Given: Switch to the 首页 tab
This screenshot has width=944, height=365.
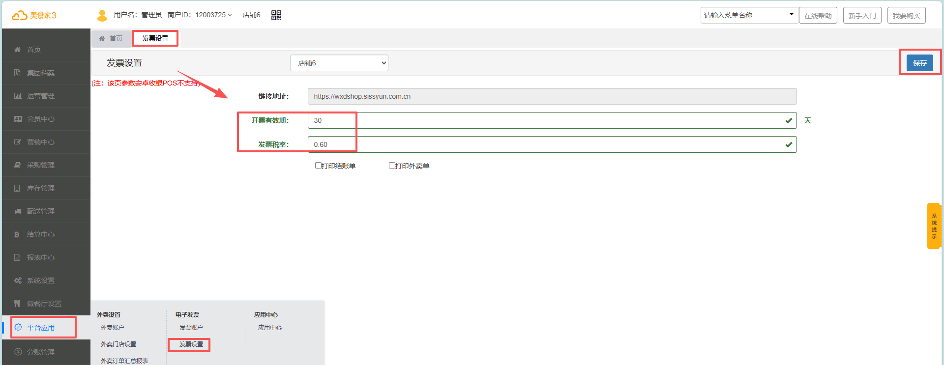Looking at the screenshot, I should click(111, 38).
